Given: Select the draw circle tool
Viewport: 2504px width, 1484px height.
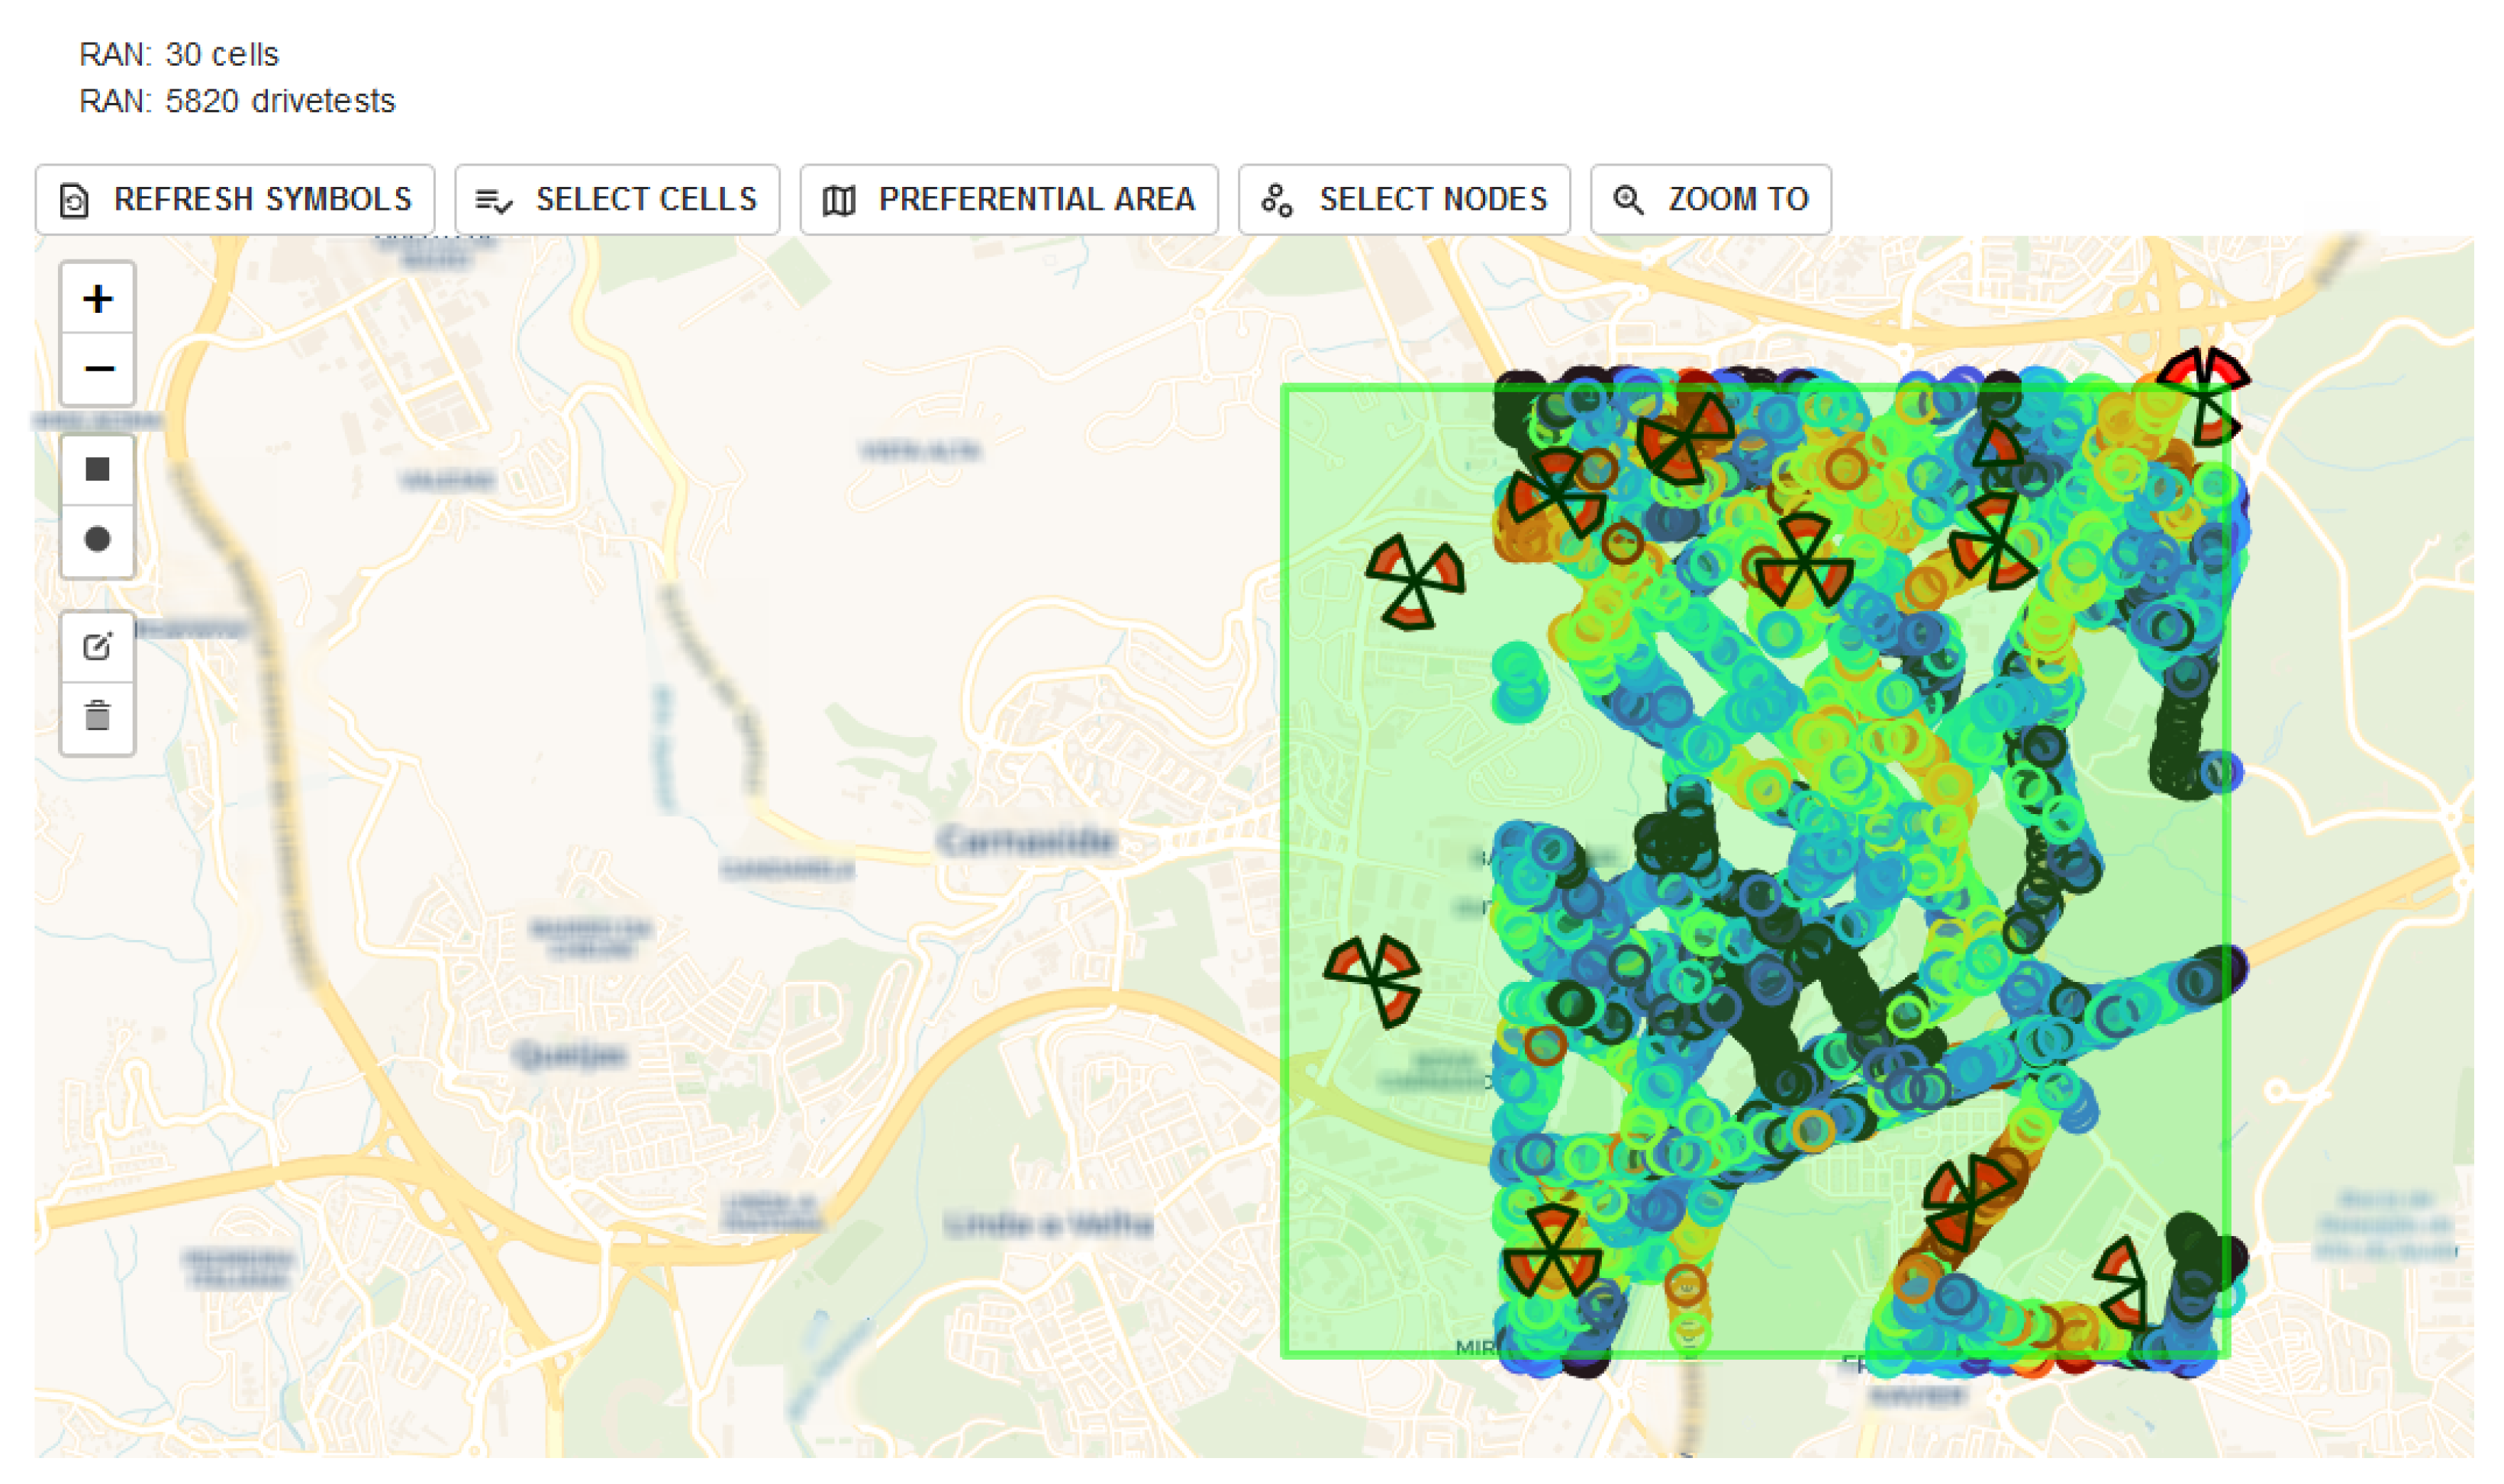Looking at the screenshot, I should [x=97, y=540].
